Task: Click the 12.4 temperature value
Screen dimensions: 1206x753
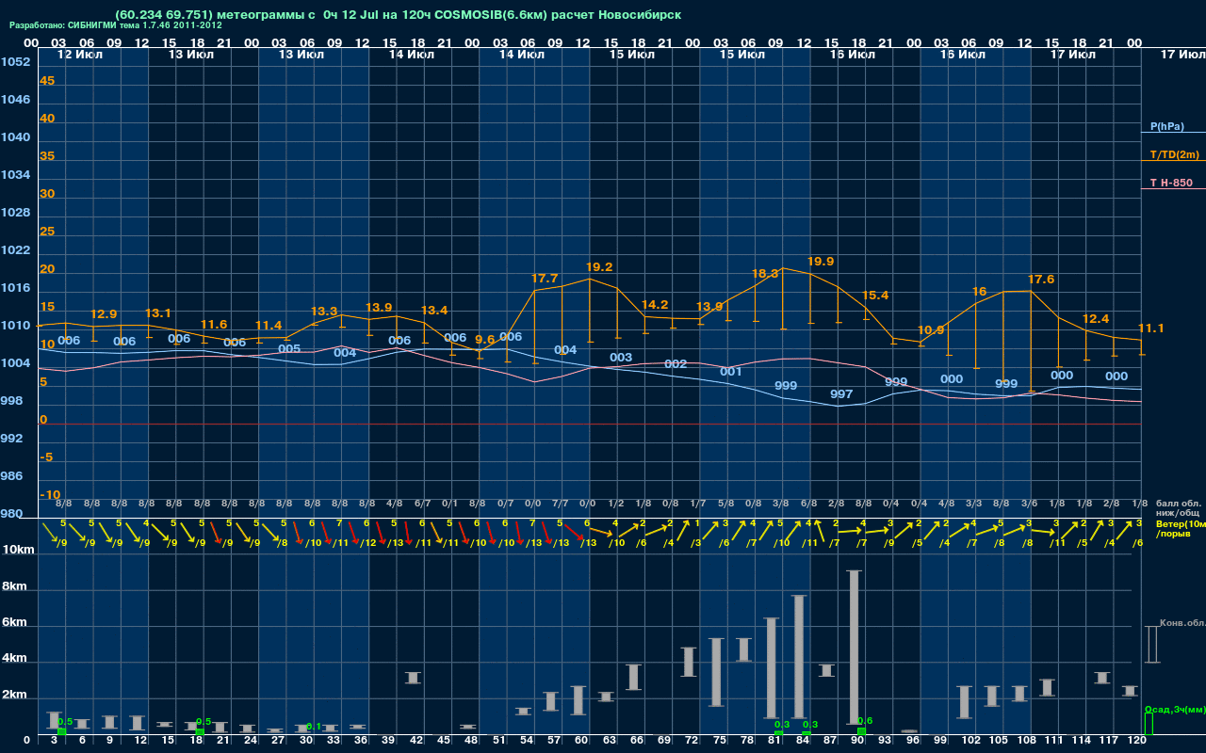Action: [1096, 319]
